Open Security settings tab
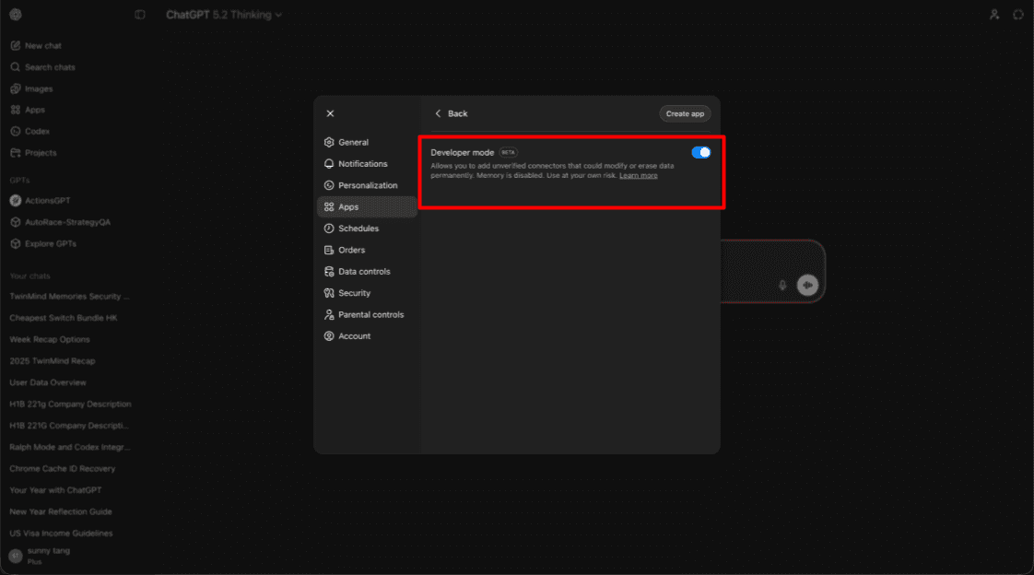1034x575 pixels. click(x=368, y=293)
